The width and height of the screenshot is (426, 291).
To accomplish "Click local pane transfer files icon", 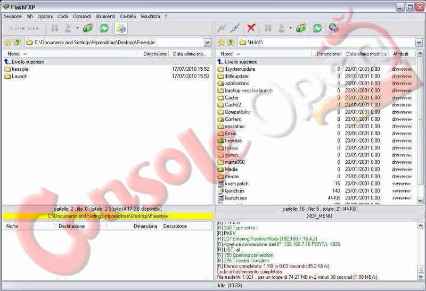I will click(88, 28).
